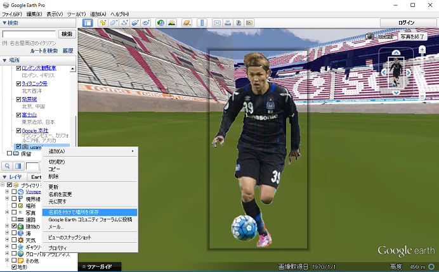Click the sunlight toolbar icon
This screenshot has height=272, width=439.
pos(171,23)
